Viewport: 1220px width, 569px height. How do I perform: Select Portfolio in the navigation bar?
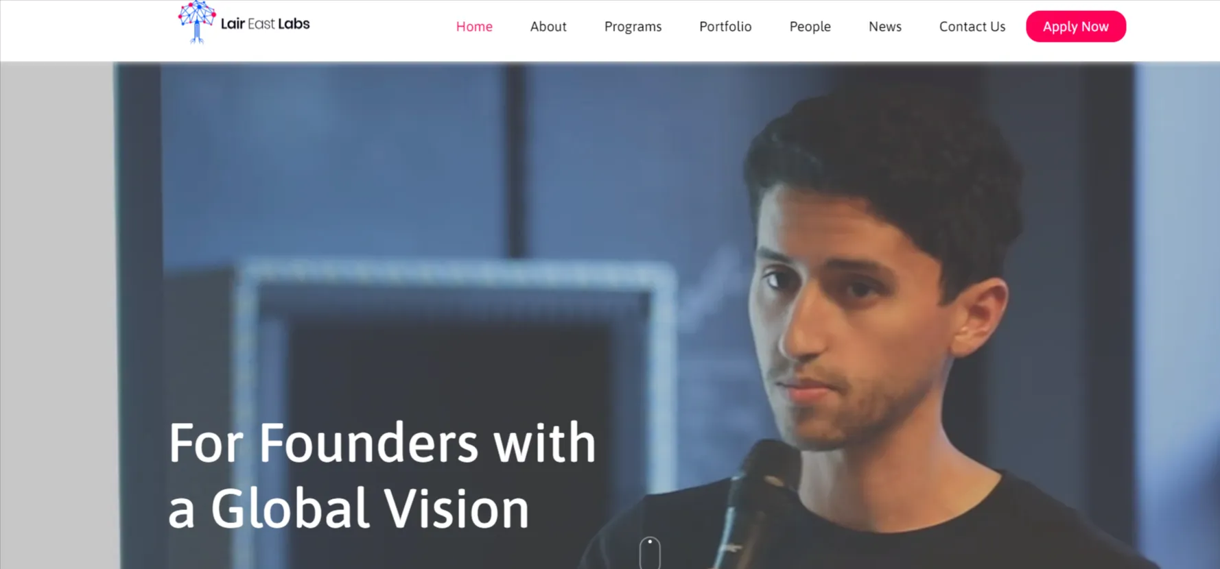[x=725, y=27]
